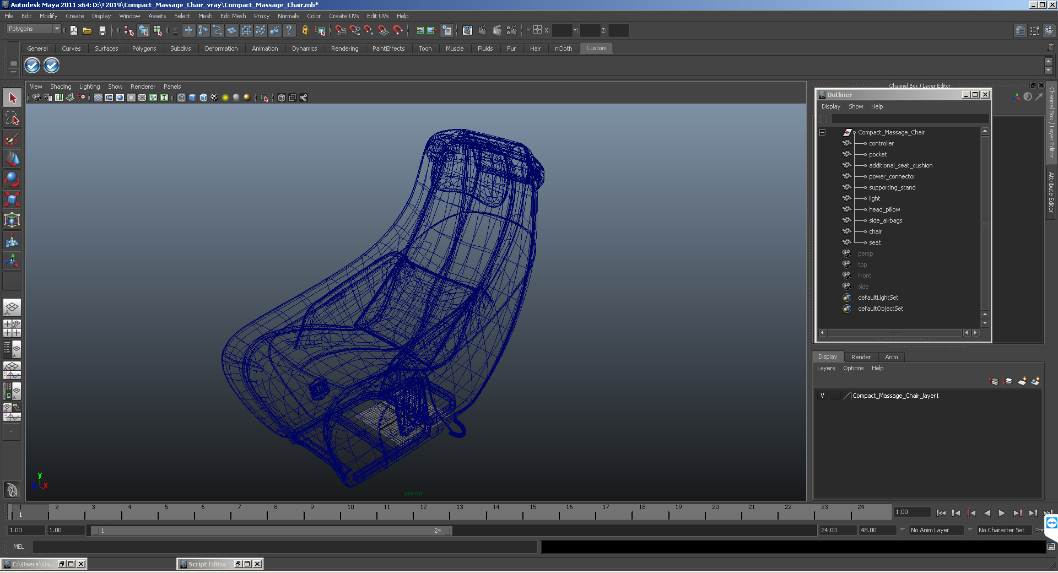Click the question mark selection mask icon

(x=289, y=30)
